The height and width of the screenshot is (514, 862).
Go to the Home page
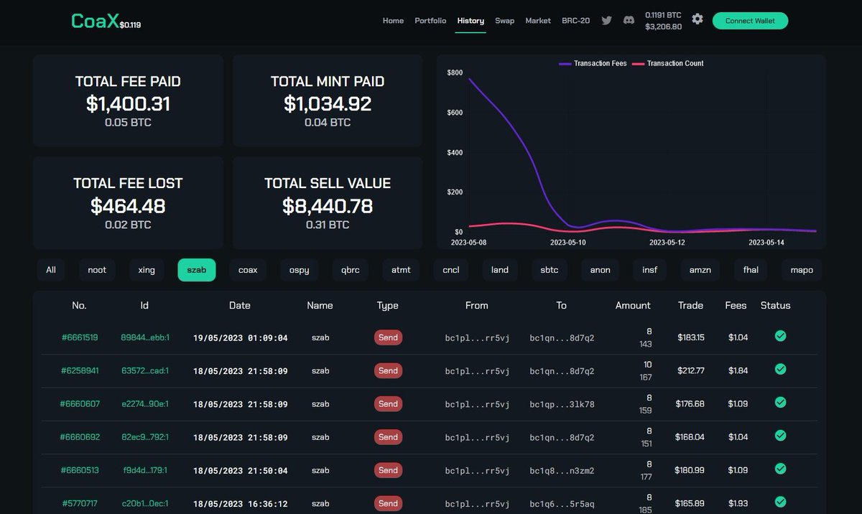point(393,21)
